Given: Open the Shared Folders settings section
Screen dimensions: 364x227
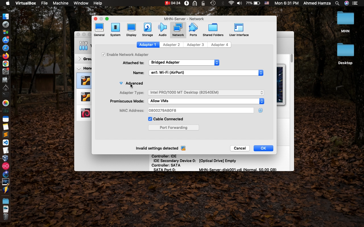Looking at the screenshot, I should [213, 30].
